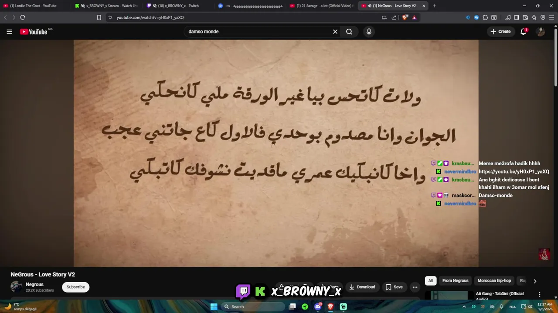Open the YouTube account avatar menu
This screenshot has height=313, width=558.
click(541, 31)
